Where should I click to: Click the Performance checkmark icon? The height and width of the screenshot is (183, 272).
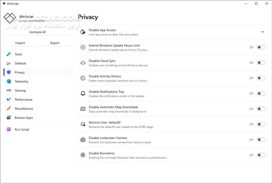coord(9,99)
